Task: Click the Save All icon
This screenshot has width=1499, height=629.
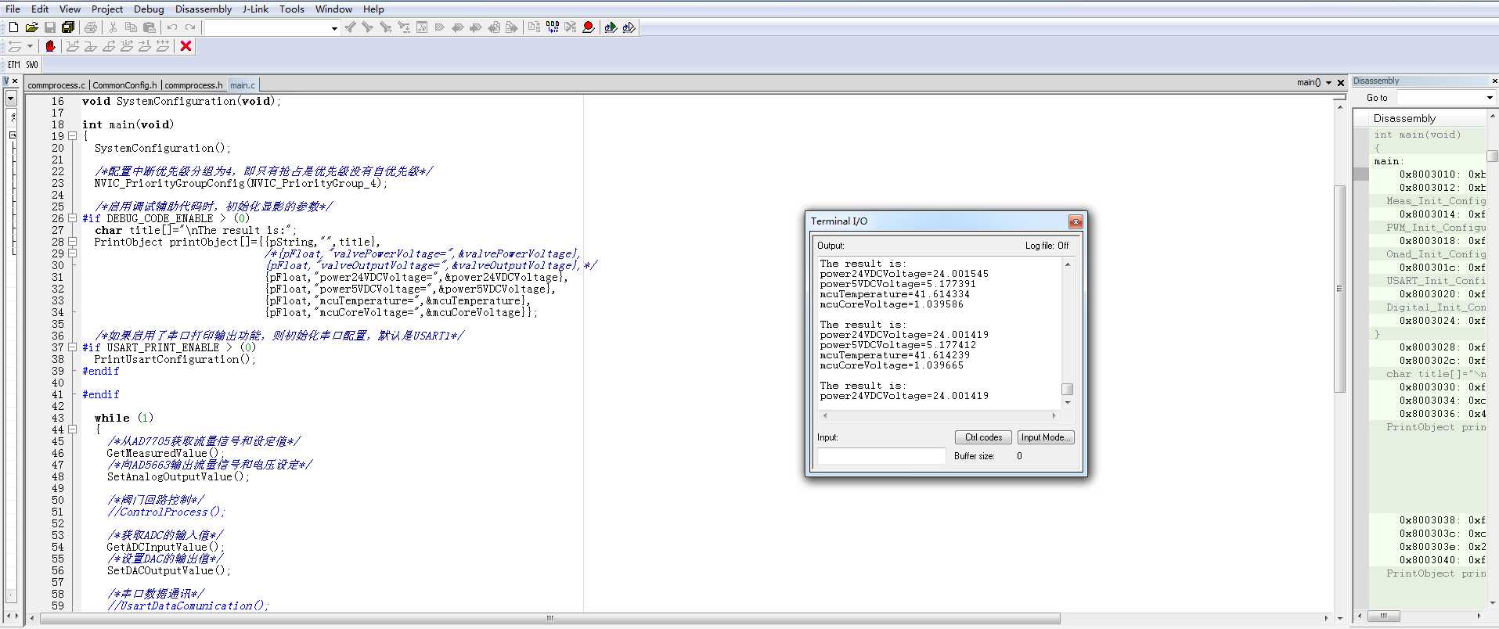Action: pos(68,27)
